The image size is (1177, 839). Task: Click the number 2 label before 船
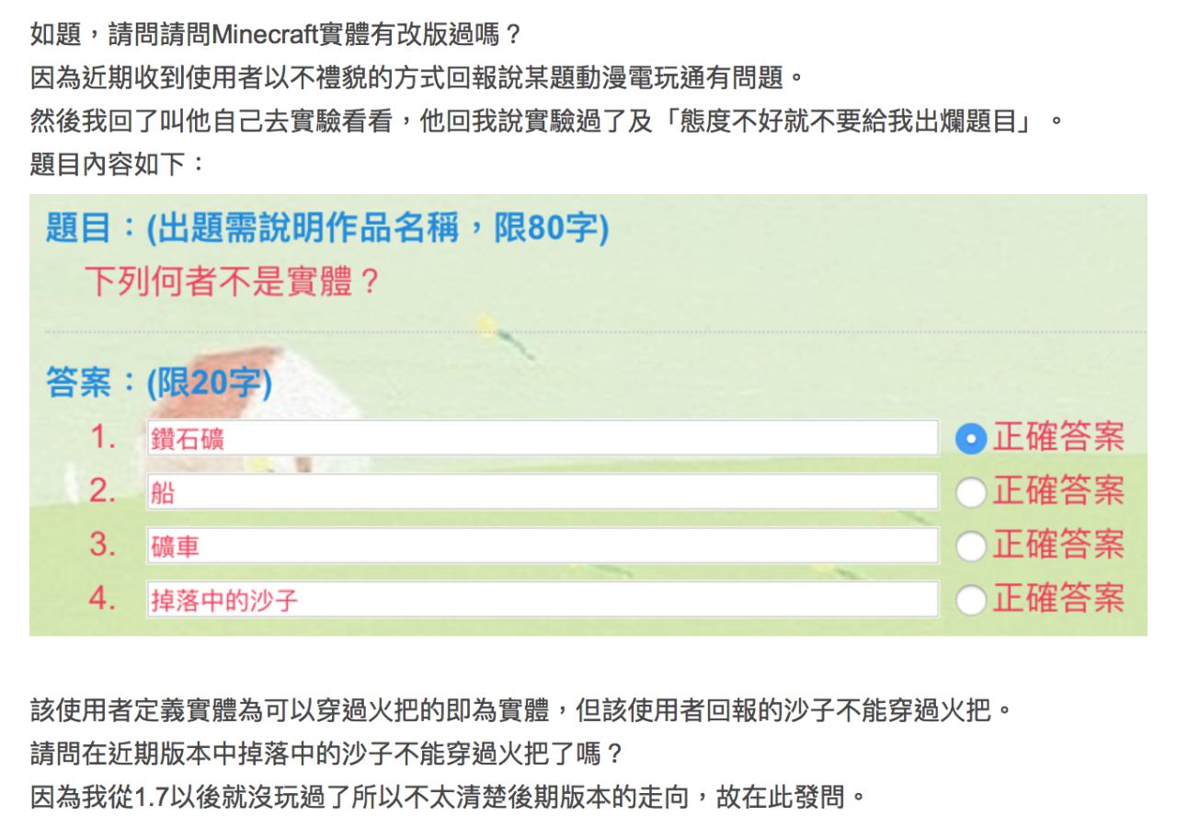pos(102,492)
